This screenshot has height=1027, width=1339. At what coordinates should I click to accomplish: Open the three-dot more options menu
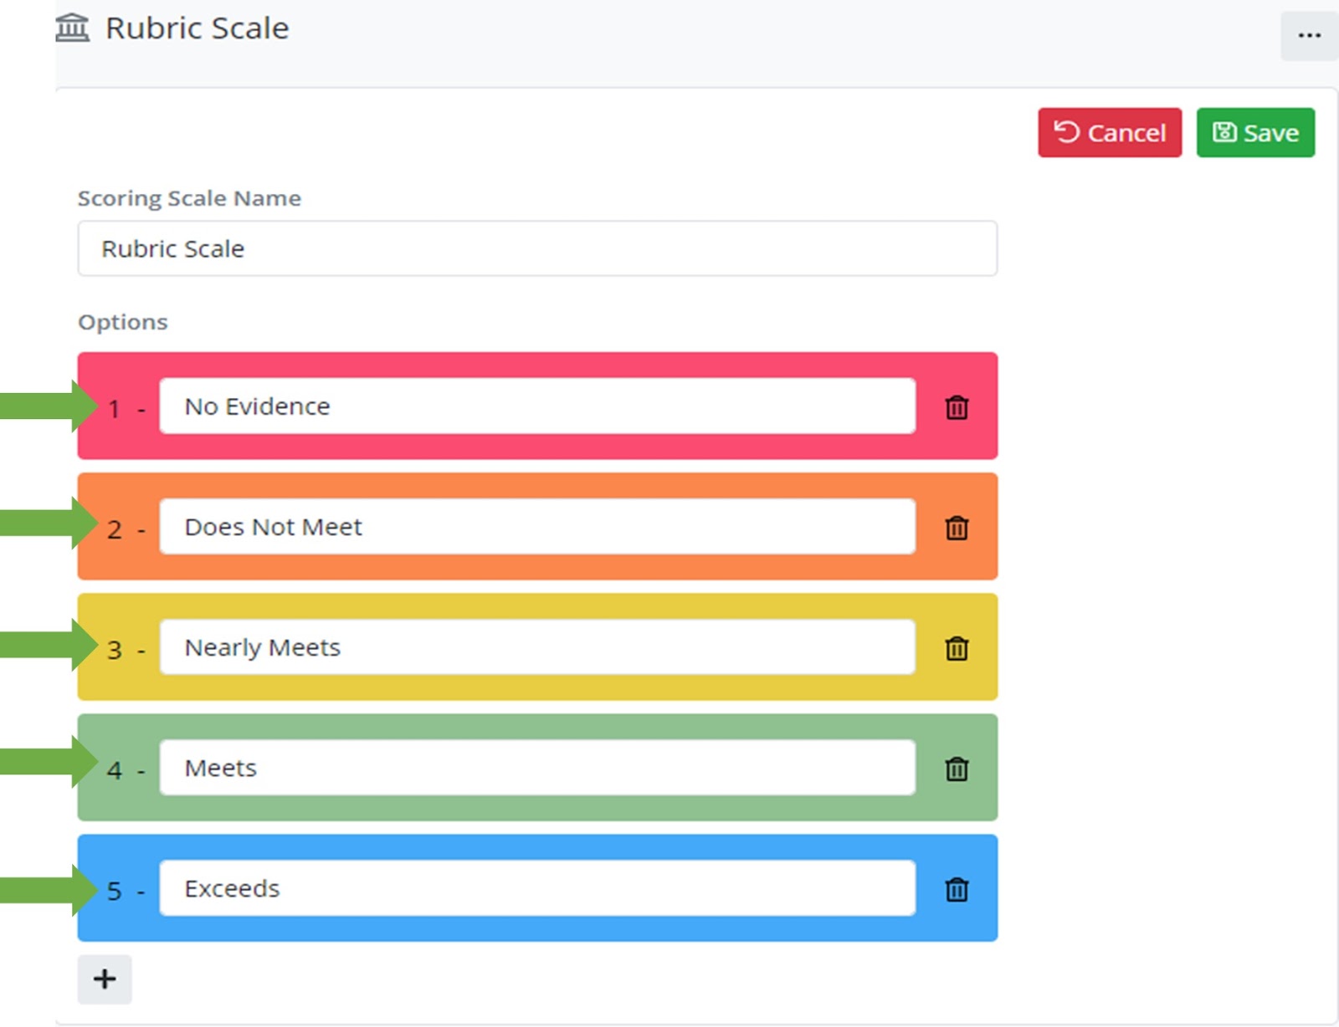(x=1309, y=36)
